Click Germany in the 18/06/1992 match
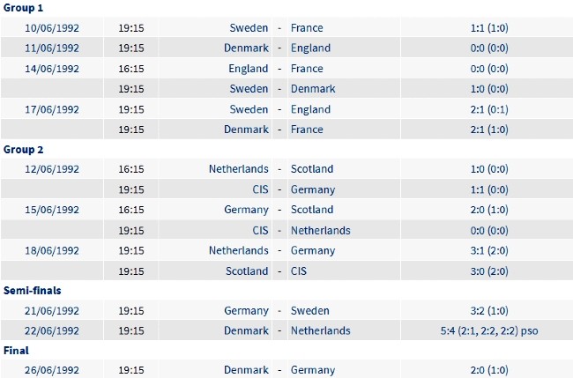 point(313,251)
